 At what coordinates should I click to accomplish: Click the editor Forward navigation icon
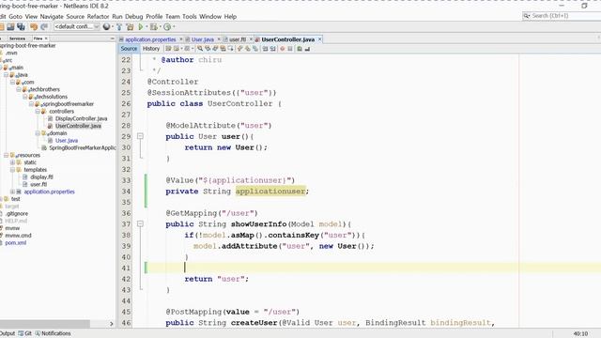pyautogui.click(x=187, y=49)
